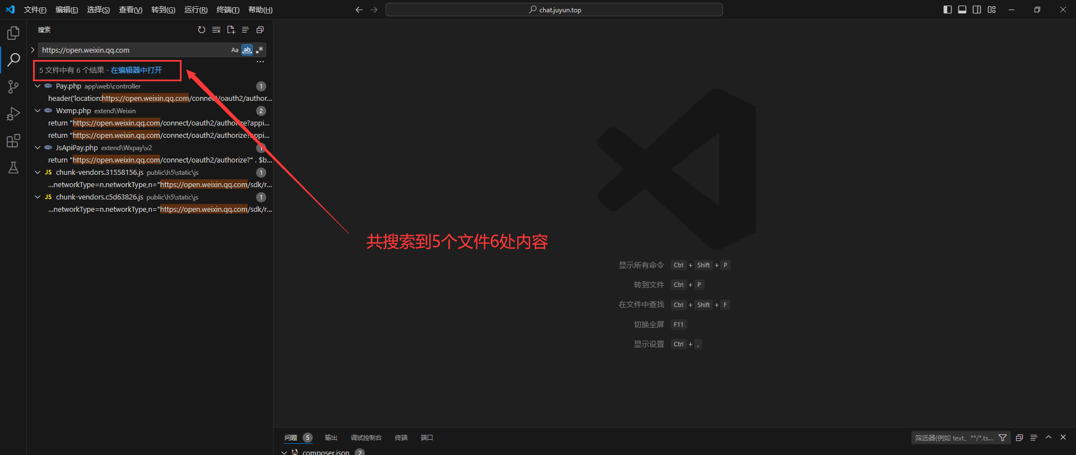Screen dimensions: 1076x455
Task: Collapse chunk-vendors.31558156.js results
Action: click(38, 173)
